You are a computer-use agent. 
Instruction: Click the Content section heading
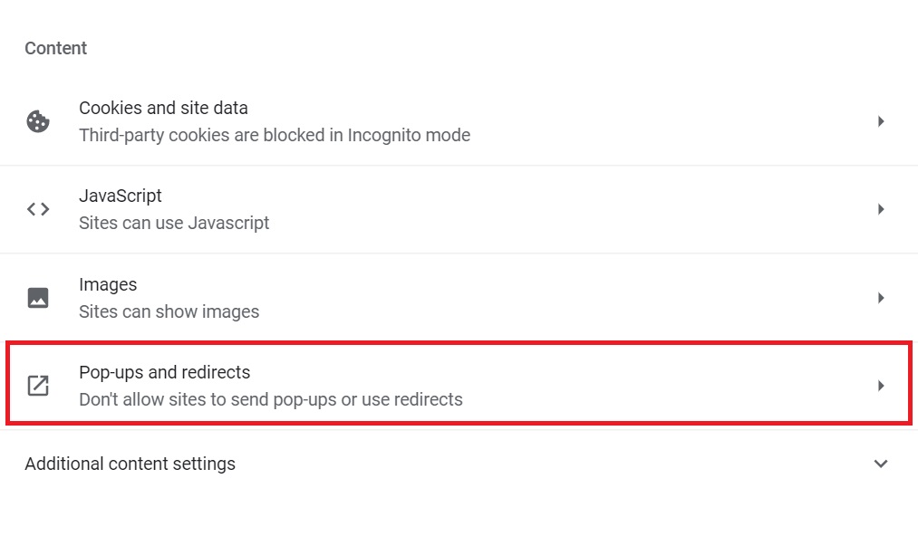click(x=55, y=48)
